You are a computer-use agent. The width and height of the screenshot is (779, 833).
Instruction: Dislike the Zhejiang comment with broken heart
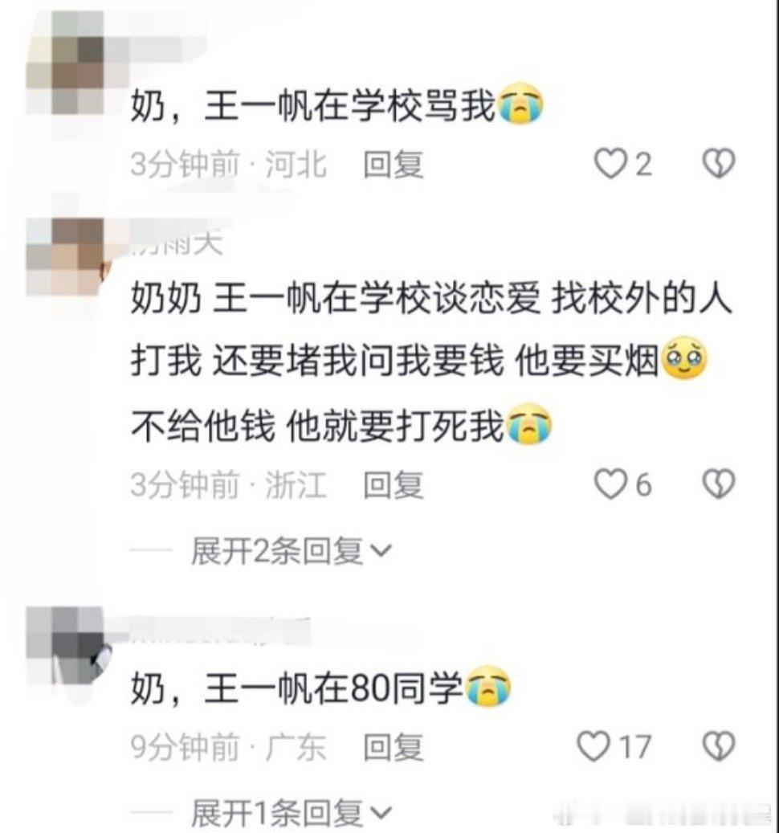(719, 484)
